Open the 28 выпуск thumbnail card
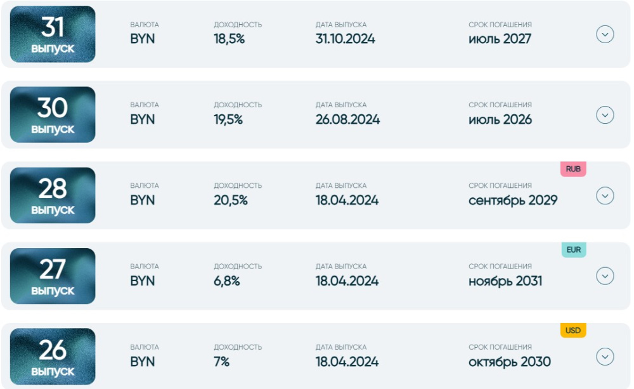The image size is (634, 389). [53, 195]
